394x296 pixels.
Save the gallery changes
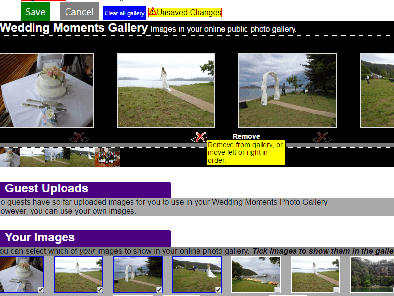(x=35, y=11)
